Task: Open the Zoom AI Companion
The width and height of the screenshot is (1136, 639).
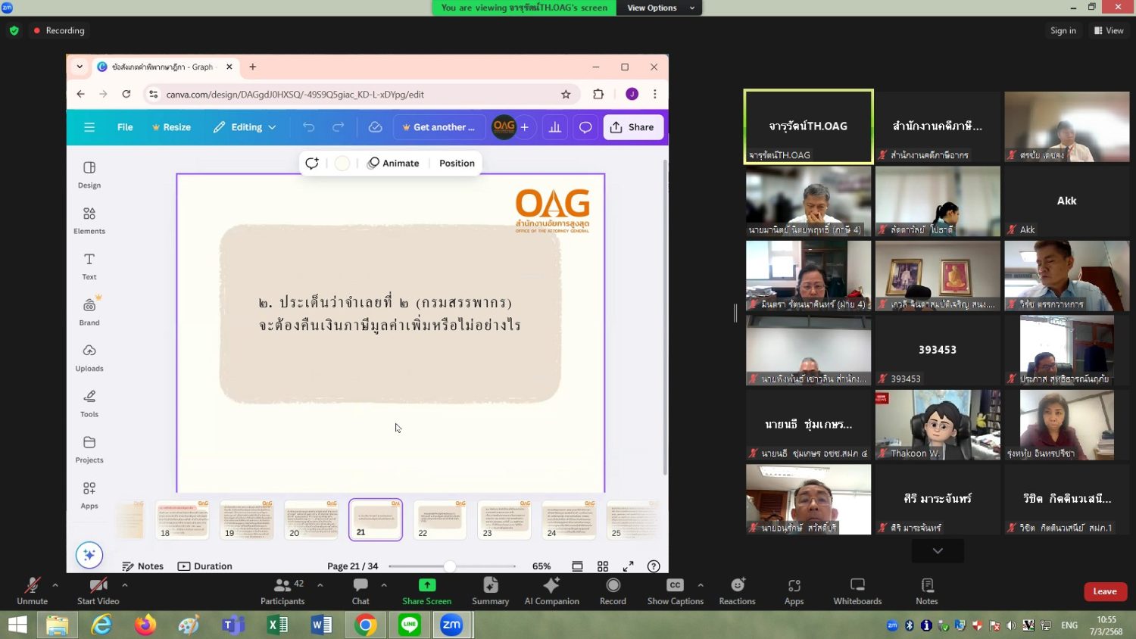Action: click(x=551, y=591)
